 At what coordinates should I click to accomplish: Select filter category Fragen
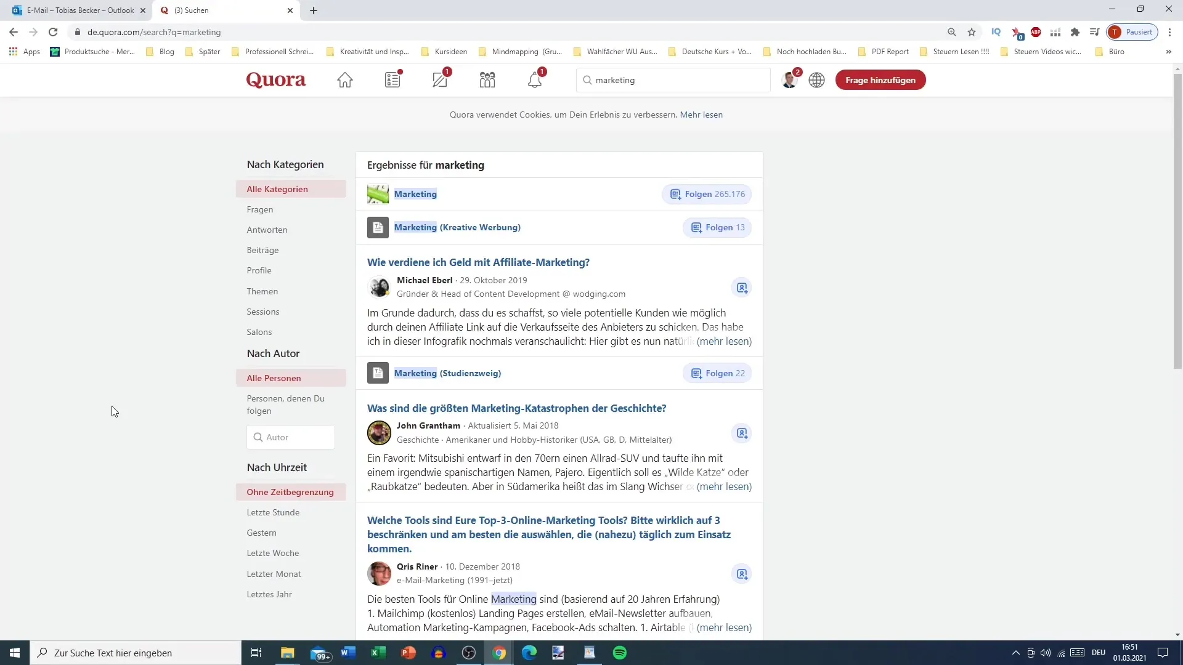260,209
